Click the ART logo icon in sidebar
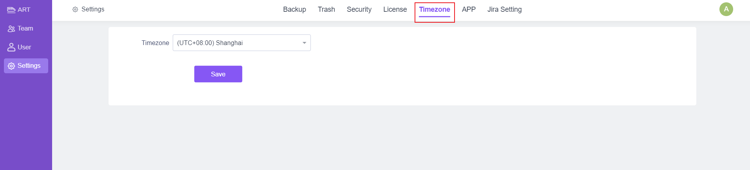 (11, 10)
